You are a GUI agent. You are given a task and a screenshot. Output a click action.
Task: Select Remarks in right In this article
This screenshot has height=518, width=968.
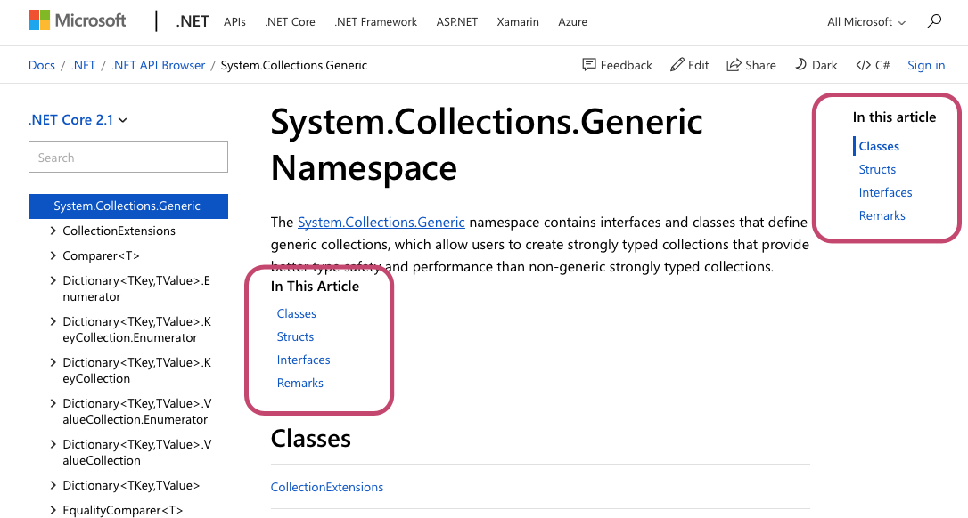[x=882, y=215]
